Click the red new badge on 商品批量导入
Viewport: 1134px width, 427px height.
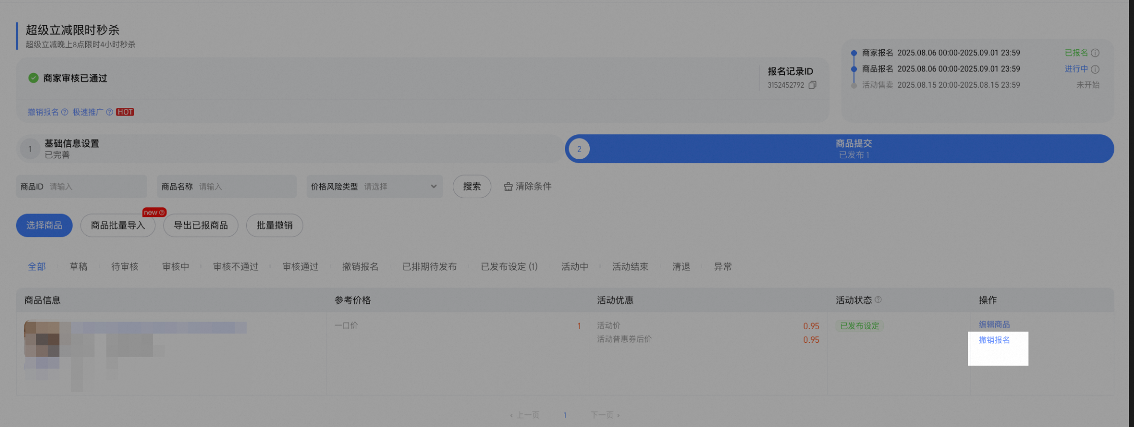click(154, 212)
